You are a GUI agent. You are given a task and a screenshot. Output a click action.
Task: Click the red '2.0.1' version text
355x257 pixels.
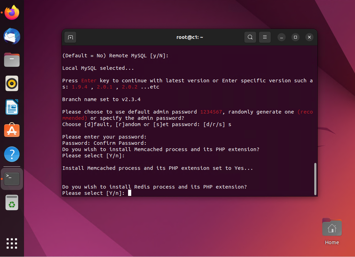tap(105, 87)
